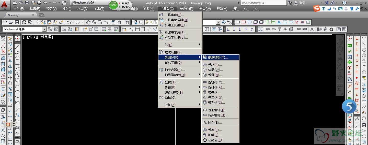This screenshot has width=368, height=145.
Task: Click red layer rectangle swatch icon
Action: pyautogui.click(x=244, y=22)
